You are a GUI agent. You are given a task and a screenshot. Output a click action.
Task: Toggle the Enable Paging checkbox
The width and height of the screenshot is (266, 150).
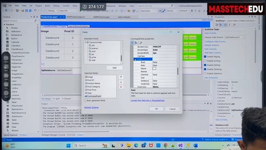[205, 57]
